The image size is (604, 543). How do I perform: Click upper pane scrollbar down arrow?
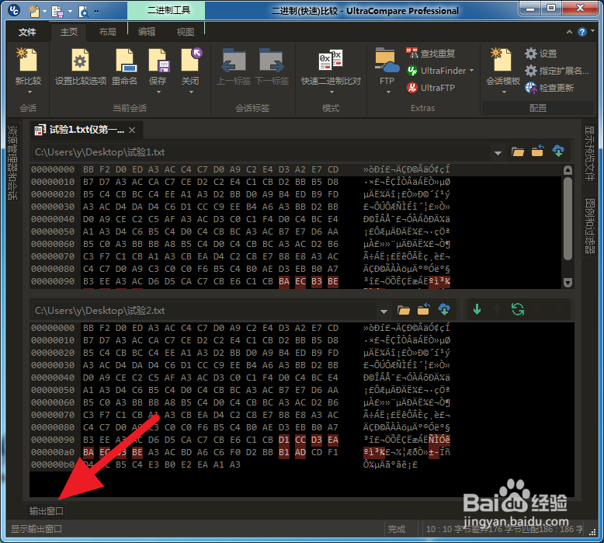point(568,283)
